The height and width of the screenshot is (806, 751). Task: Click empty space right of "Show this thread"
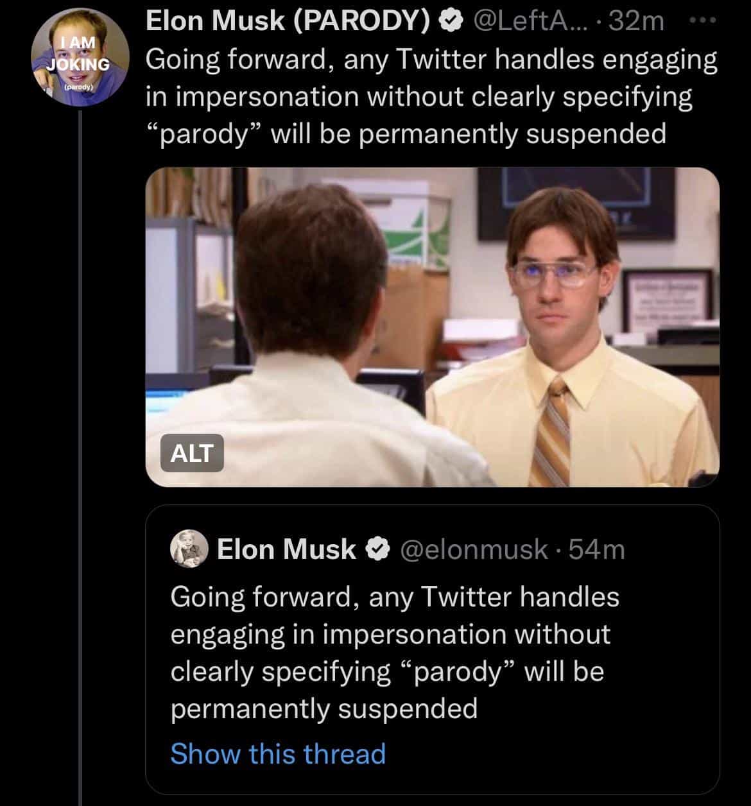pos(552,753)
